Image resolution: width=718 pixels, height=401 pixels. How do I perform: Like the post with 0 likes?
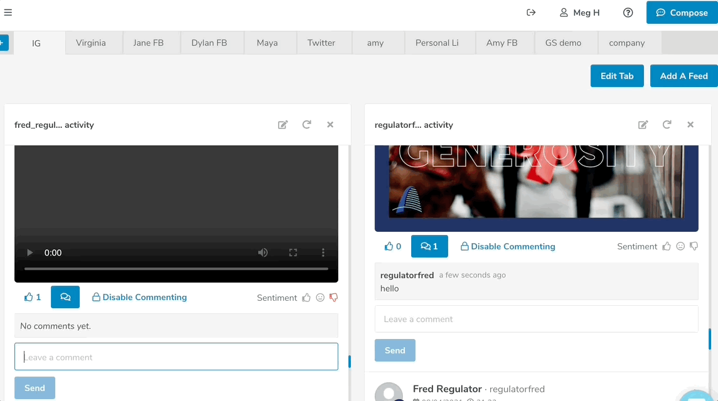coord(393,246)
